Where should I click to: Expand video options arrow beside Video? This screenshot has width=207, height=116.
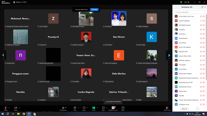pos(19,108)
